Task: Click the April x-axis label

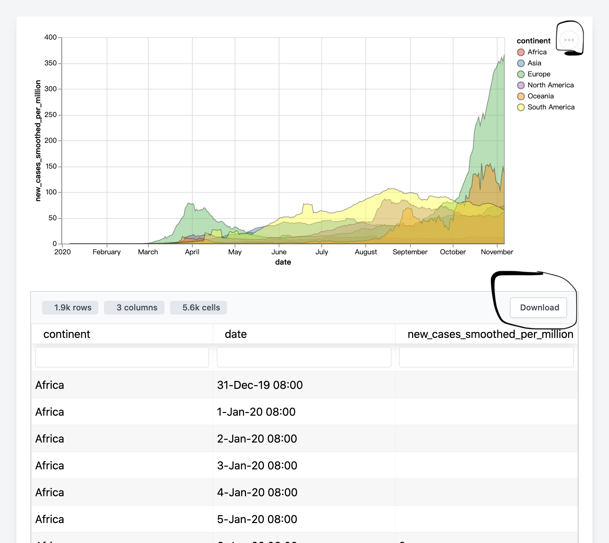Action: (x=192, y=252)
